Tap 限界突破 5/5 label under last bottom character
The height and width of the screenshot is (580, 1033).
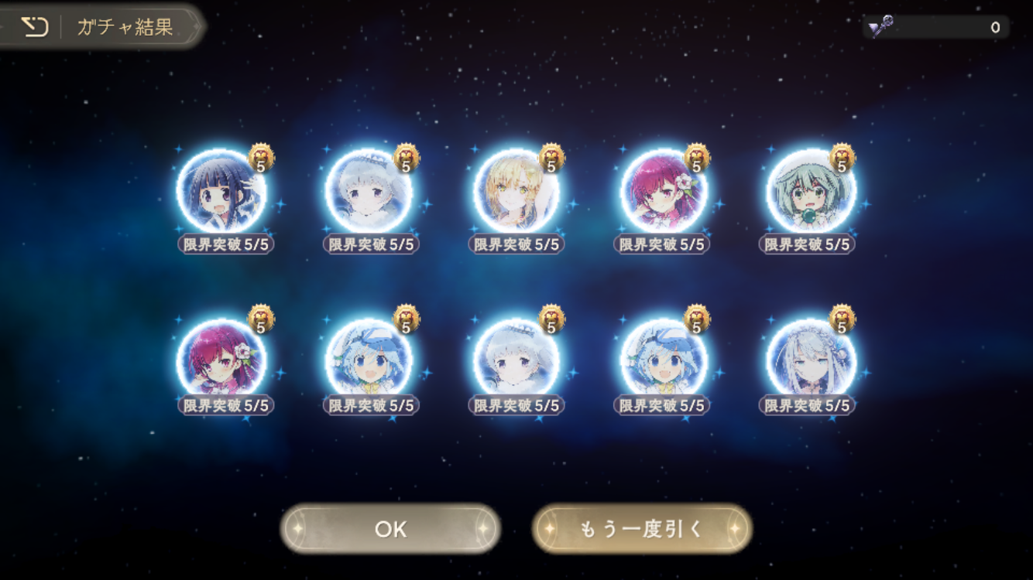(x=807, y=405)
